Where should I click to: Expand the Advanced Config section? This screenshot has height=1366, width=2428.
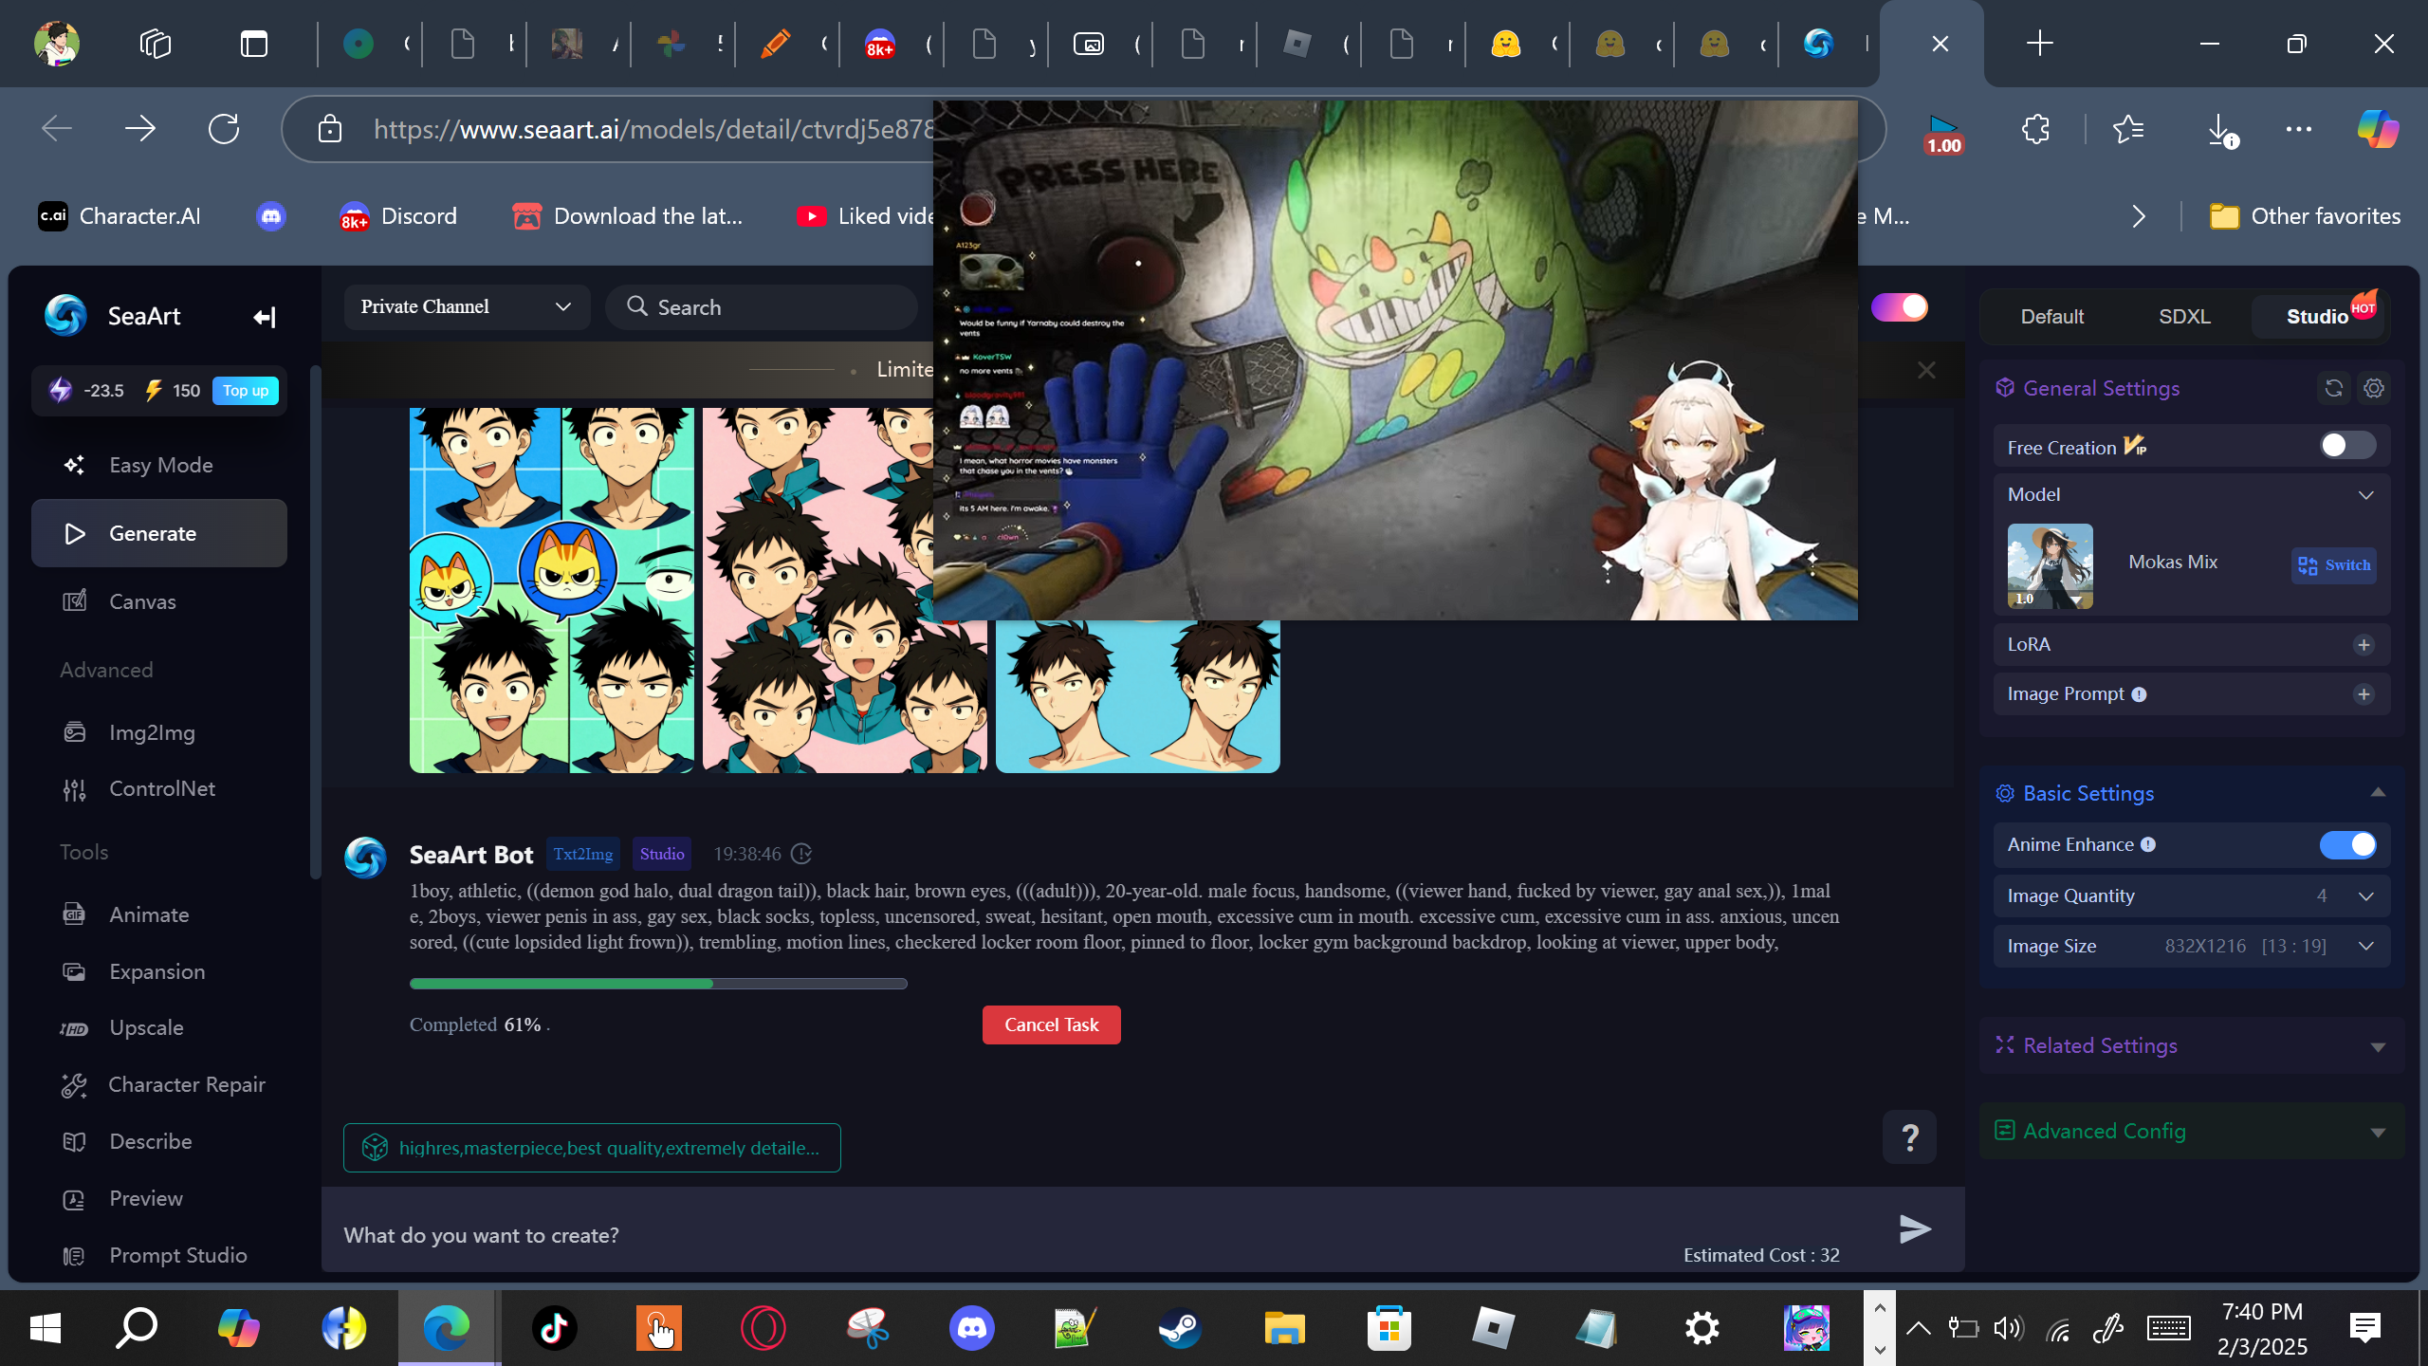click(2378, 1132)
